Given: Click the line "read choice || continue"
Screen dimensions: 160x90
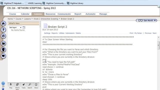Looking at the screenshot, I should [x=53, y=67].
